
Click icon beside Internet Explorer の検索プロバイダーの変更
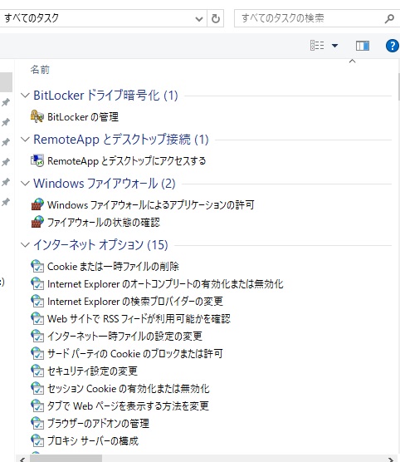pyautogui.click(x=37, y=301)
